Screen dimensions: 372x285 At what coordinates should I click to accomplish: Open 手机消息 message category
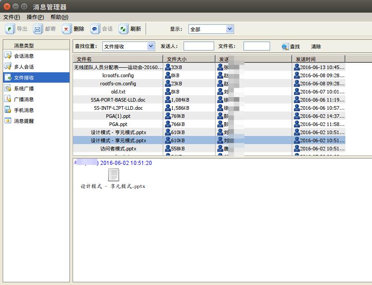(23, 110)
